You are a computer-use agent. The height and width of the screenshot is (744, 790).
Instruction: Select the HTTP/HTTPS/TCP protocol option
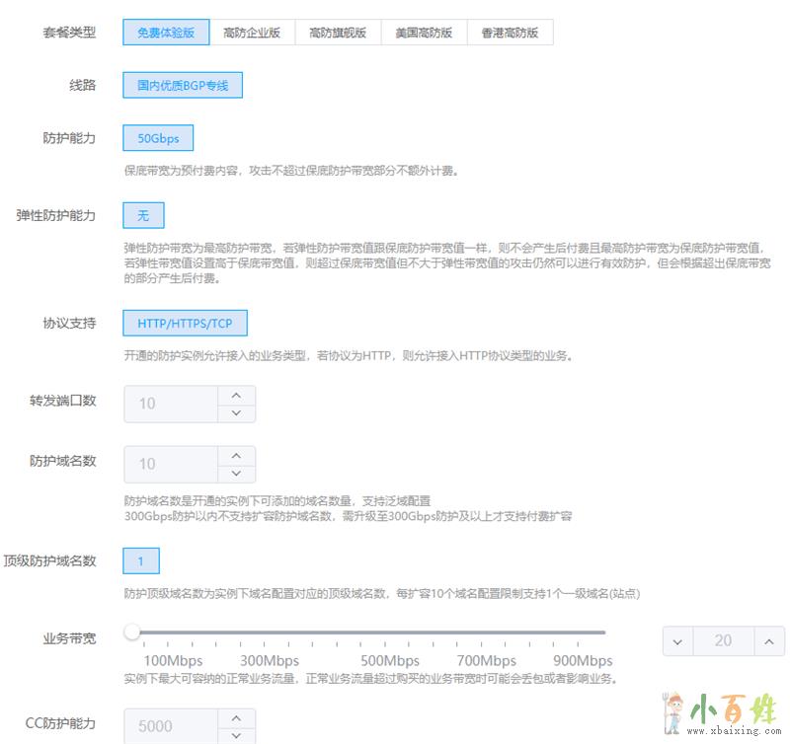click(x=185, y=324)
